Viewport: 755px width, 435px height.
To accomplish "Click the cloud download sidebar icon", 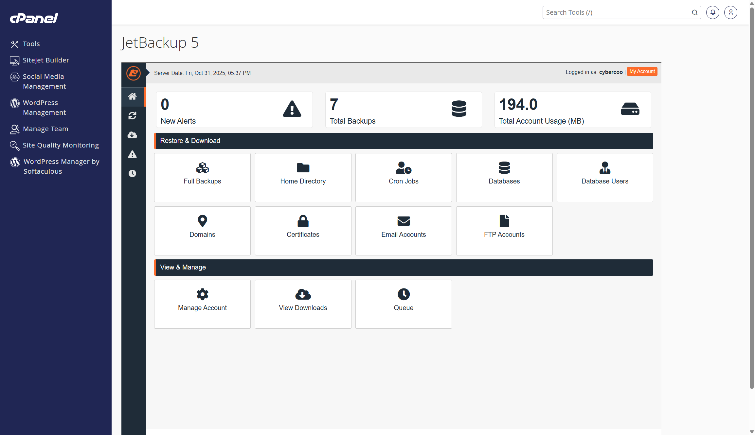I will tap(132, 135).
